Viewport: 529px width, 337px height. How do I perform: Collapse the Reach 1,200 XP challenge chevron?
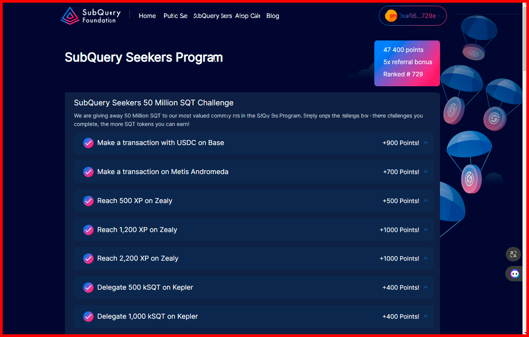coord(425,230)
